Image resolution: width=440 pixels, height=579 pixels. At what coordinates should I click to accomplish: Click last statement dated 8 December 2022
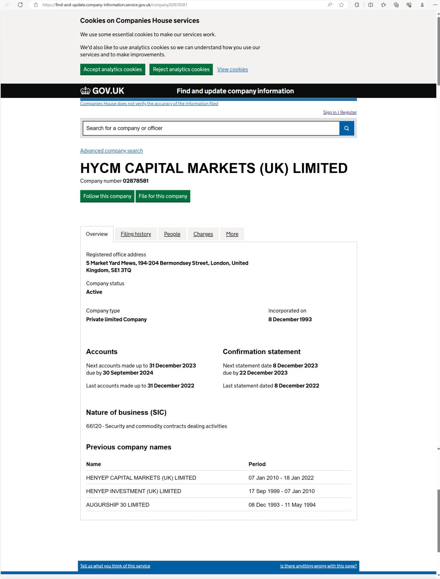297,386
